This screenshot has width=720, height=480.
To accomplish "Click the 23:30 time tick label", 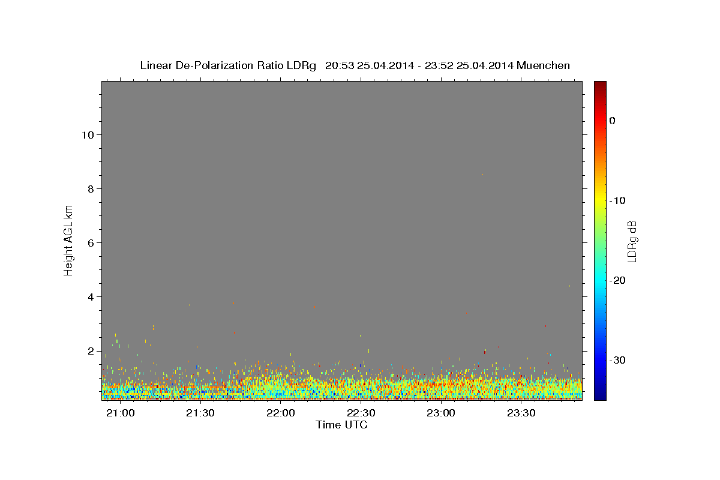I will (x=521, y=413).
